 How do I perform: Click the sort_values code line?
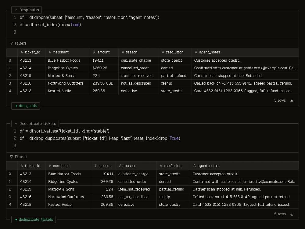coord(64,131)
